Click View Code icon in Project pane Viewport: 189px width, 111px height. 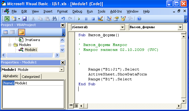6,32
